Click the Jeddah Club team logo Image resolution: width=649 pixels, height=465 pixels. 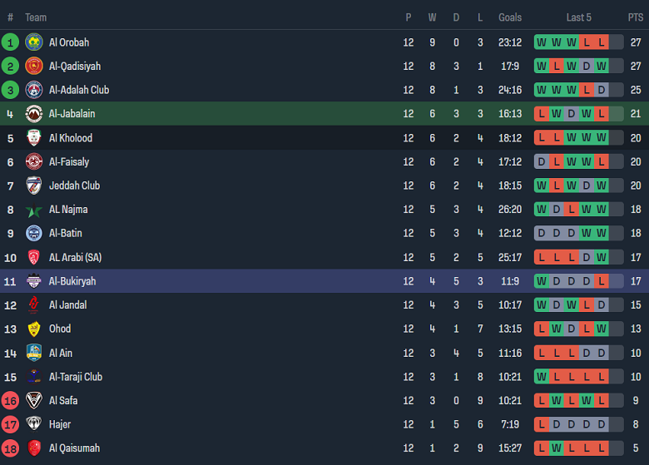pyautogui.click(x=34, y=186)
